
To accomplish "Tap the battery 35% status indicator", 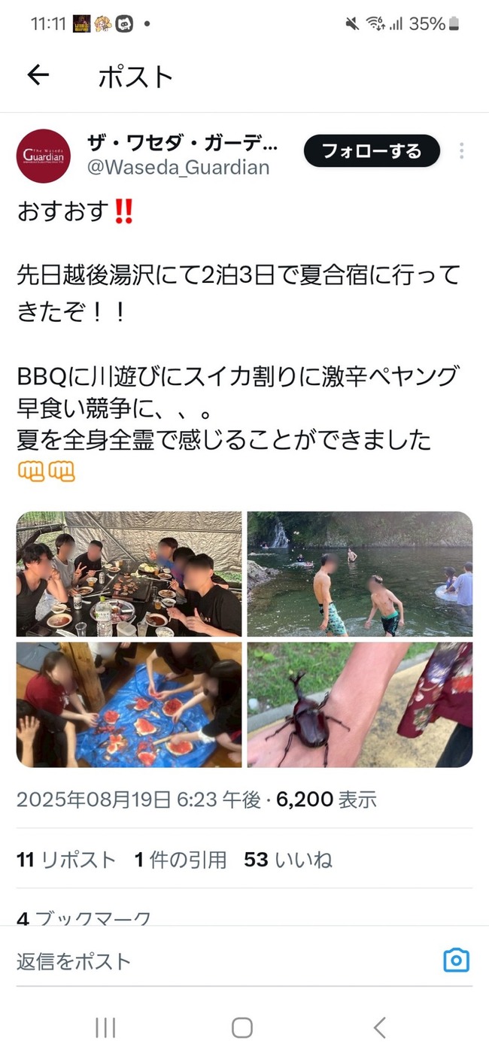I will pyautogui.click(x=434, y=24).
